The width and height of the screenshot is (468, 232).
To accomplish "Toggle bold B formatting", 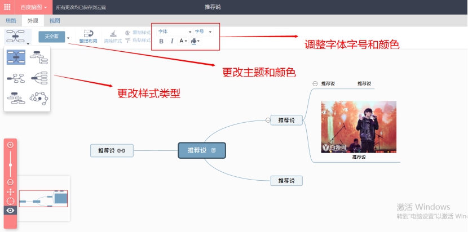I will pyautogui.click(x=161, y=41).
